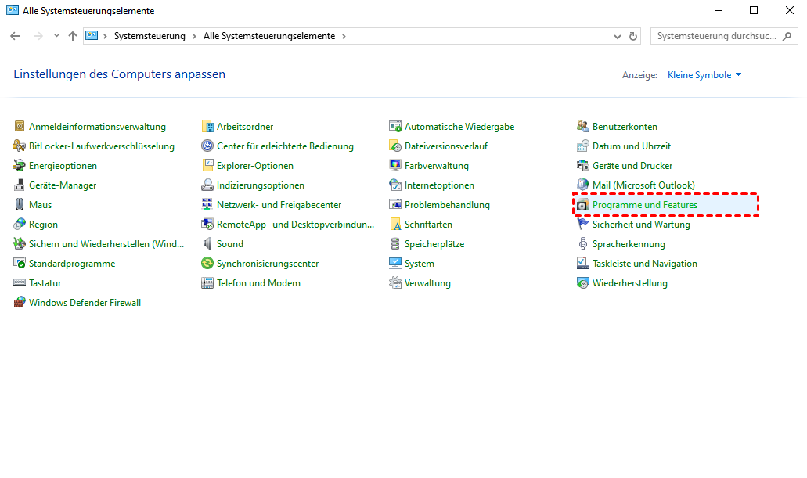807x478 pixels.
Task: Click the BitLocker-Laufwerkverschlüsselung icon
Action: pyautogui.click(x=20, y=146)
